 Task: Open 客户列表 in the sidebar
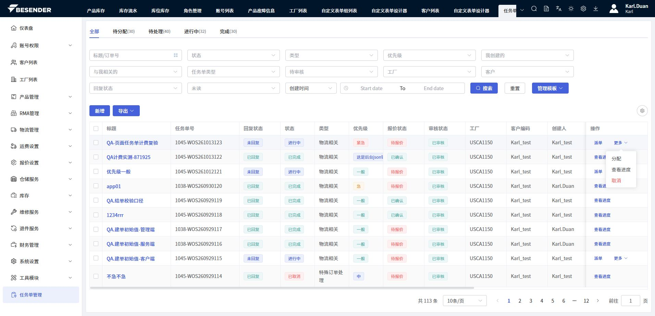point(41,62)
